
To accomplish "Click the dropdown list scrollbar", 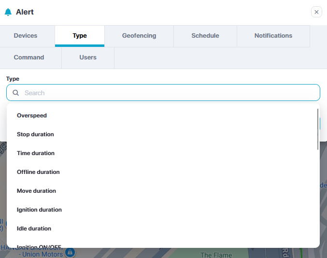I will tap(317, 129).
